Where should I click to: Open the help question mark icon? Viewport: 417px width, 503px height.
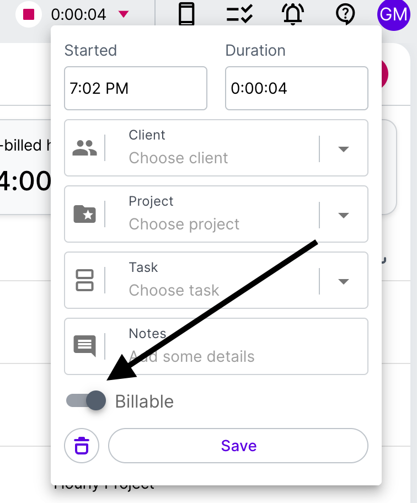click(x=345, y=14)
